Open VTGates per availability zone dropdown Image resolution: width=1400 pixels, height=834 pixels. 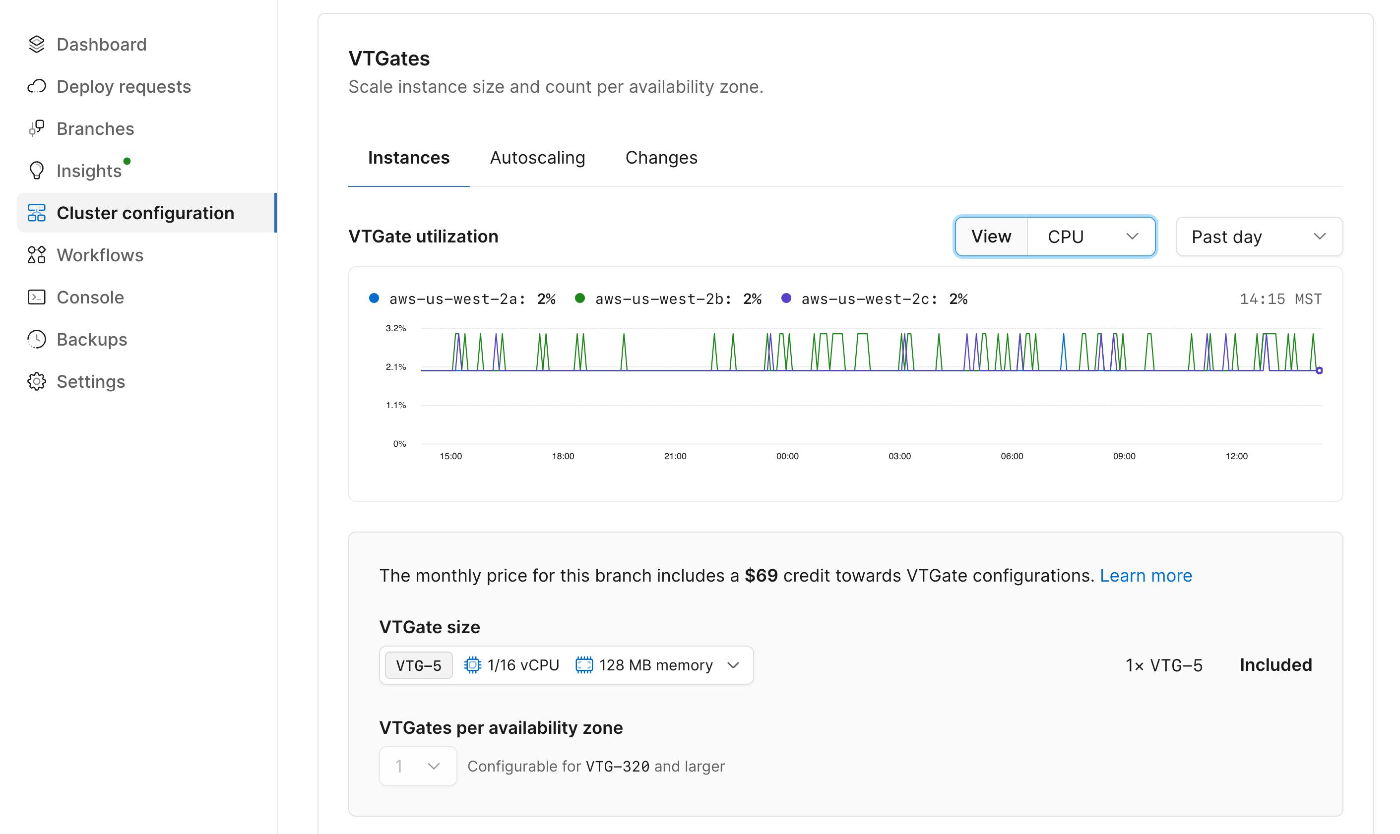coord(418,766)
